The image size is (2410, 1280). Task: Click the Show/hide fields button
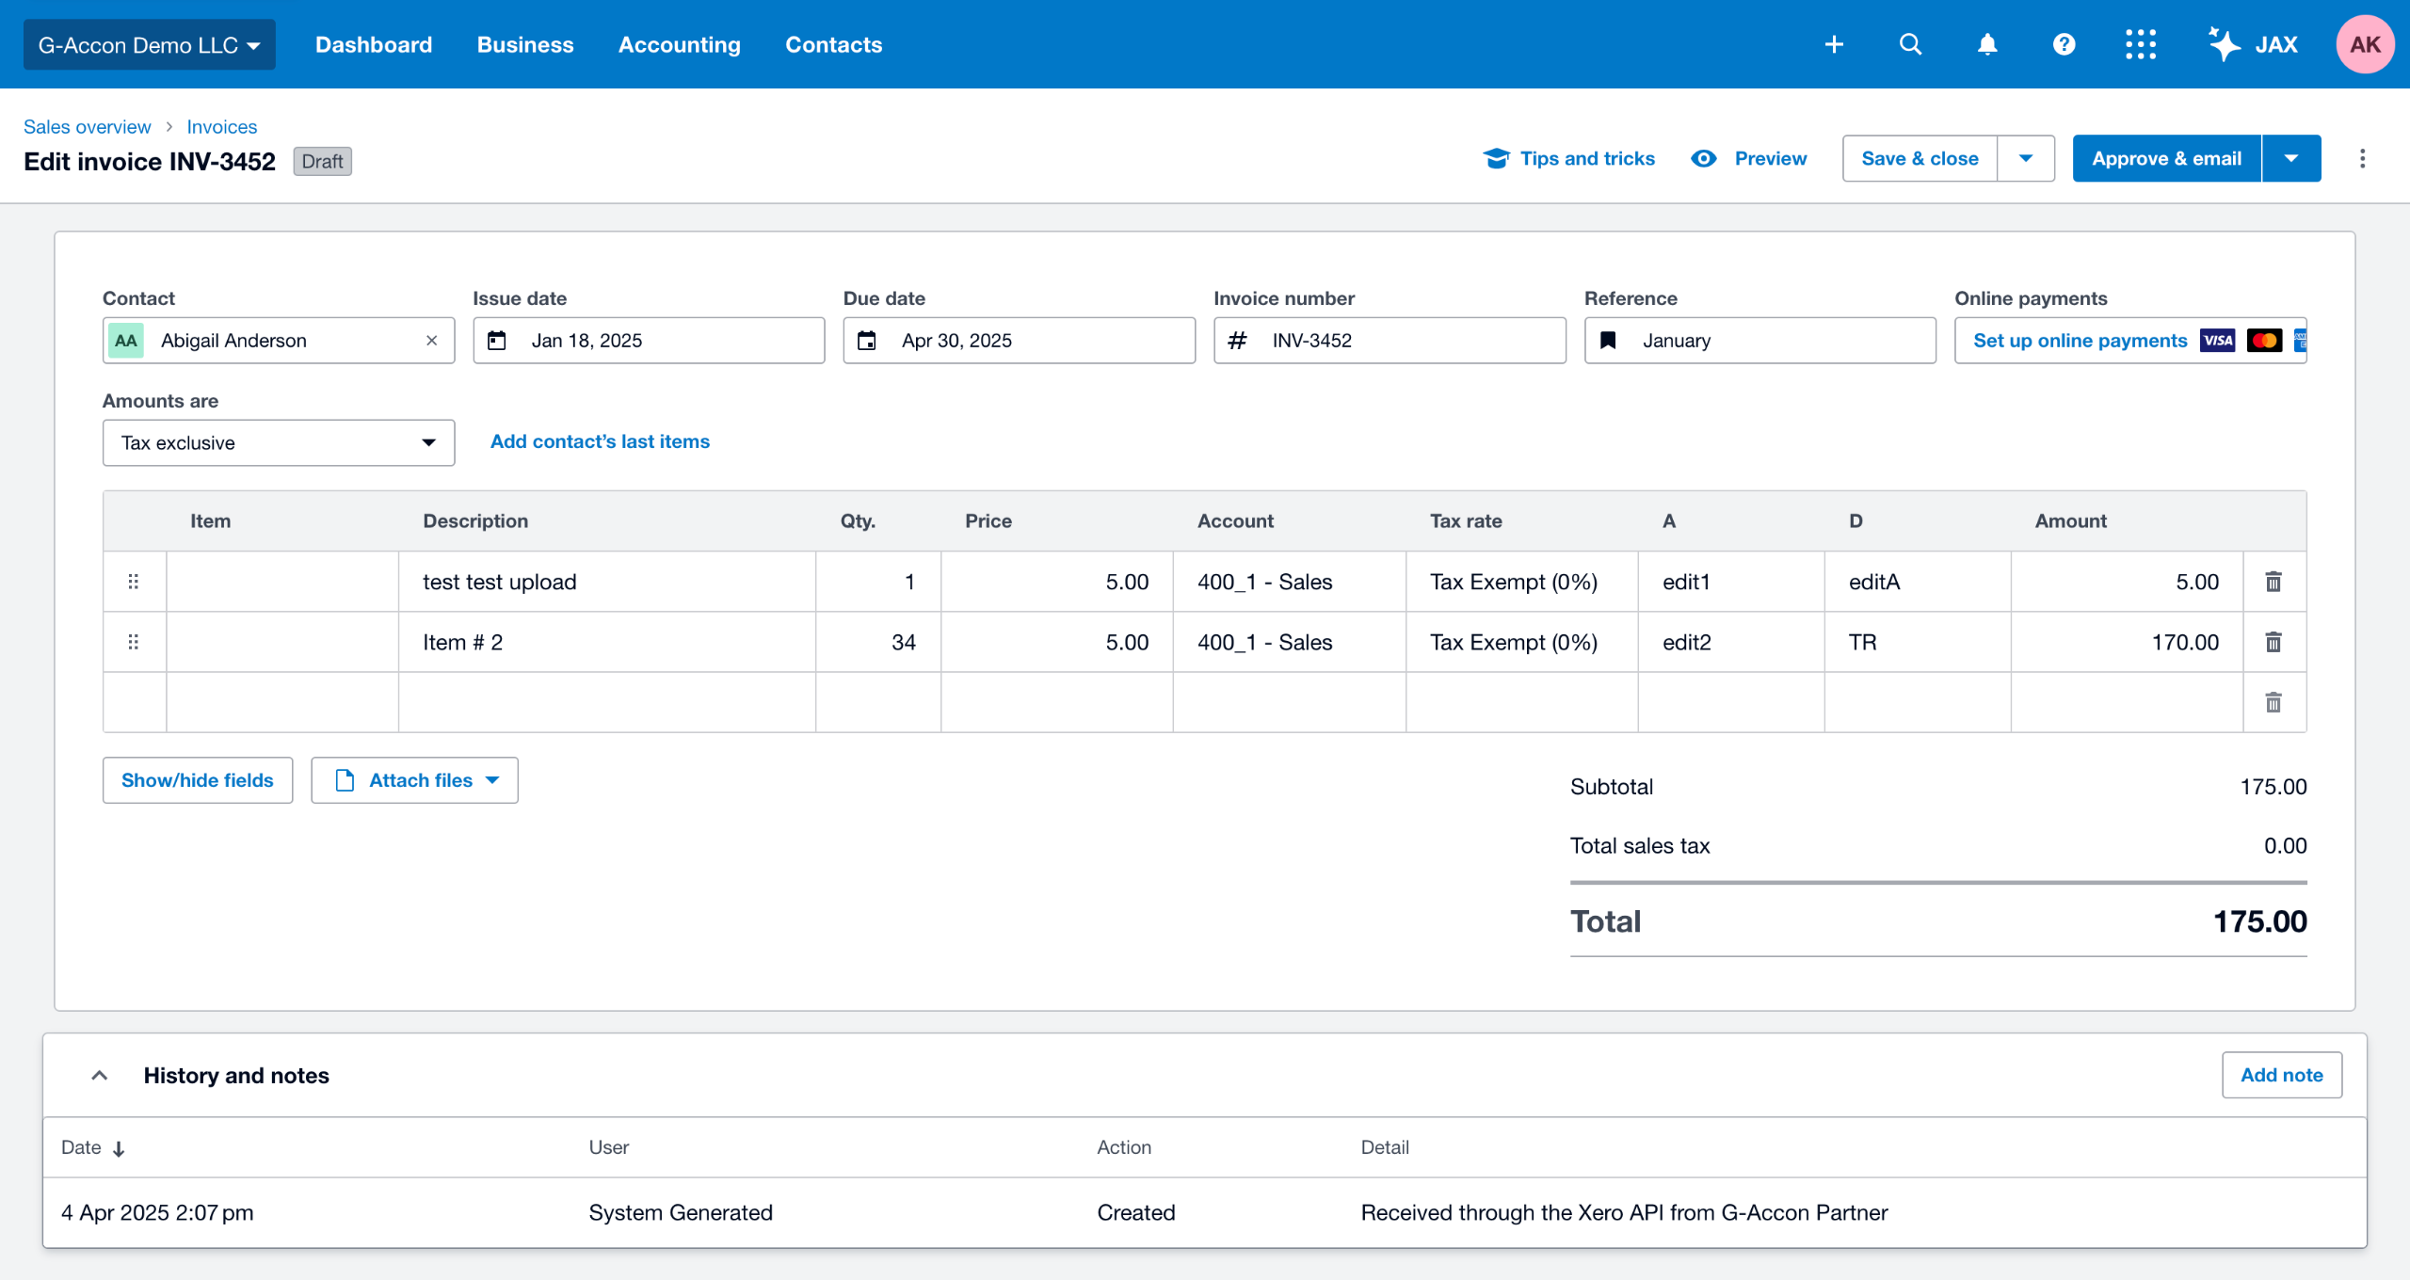[x=197, y=780]
